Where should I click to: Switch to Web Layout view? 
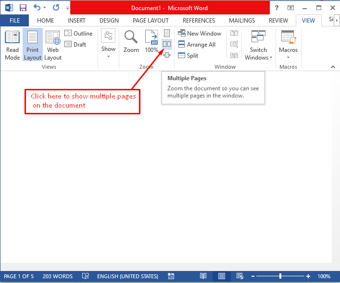pyautogui.click(x=53, y=45)
